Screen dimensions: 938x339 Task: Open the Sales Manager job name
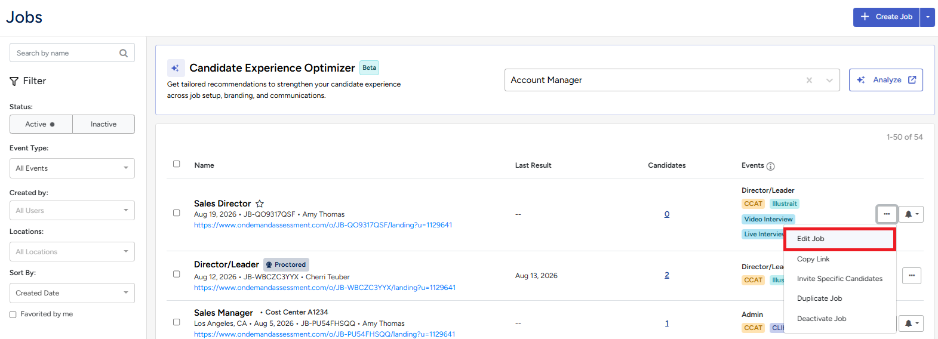(x=223, y=313)
